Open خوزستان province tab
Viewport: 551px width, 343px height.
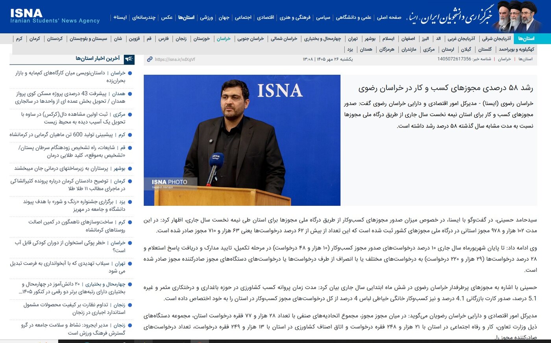pos(202,39)
